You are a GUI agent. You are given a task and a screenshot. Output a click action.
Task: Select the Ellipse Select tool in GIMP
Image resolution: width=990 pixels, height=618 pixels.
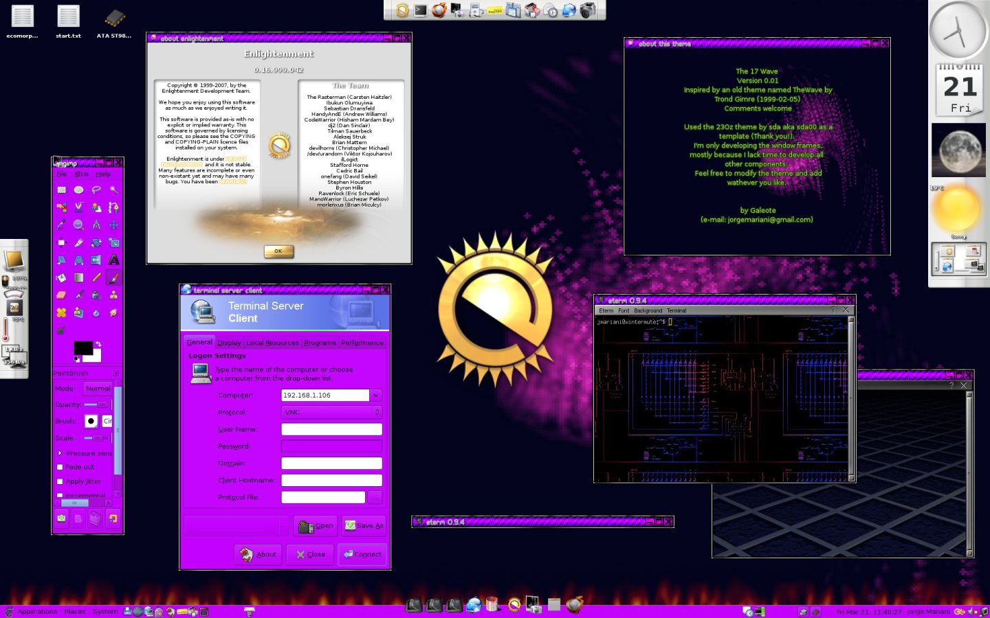[x=78, y=190]
